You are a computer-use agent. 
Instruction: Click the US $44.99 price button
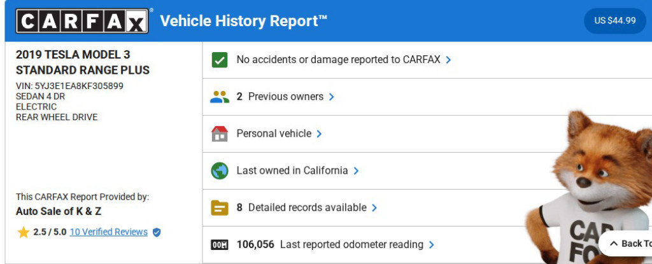(x=614, y=20)
